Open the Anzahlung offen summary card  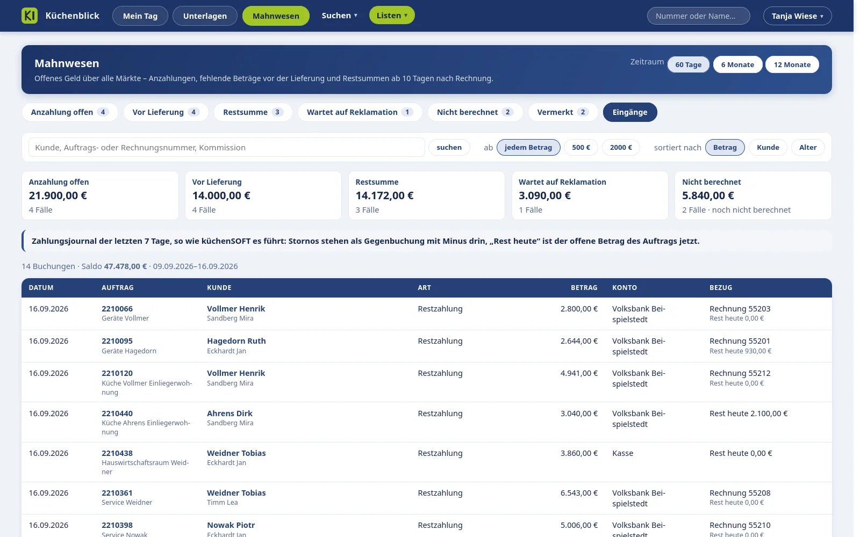pos(100,195)
